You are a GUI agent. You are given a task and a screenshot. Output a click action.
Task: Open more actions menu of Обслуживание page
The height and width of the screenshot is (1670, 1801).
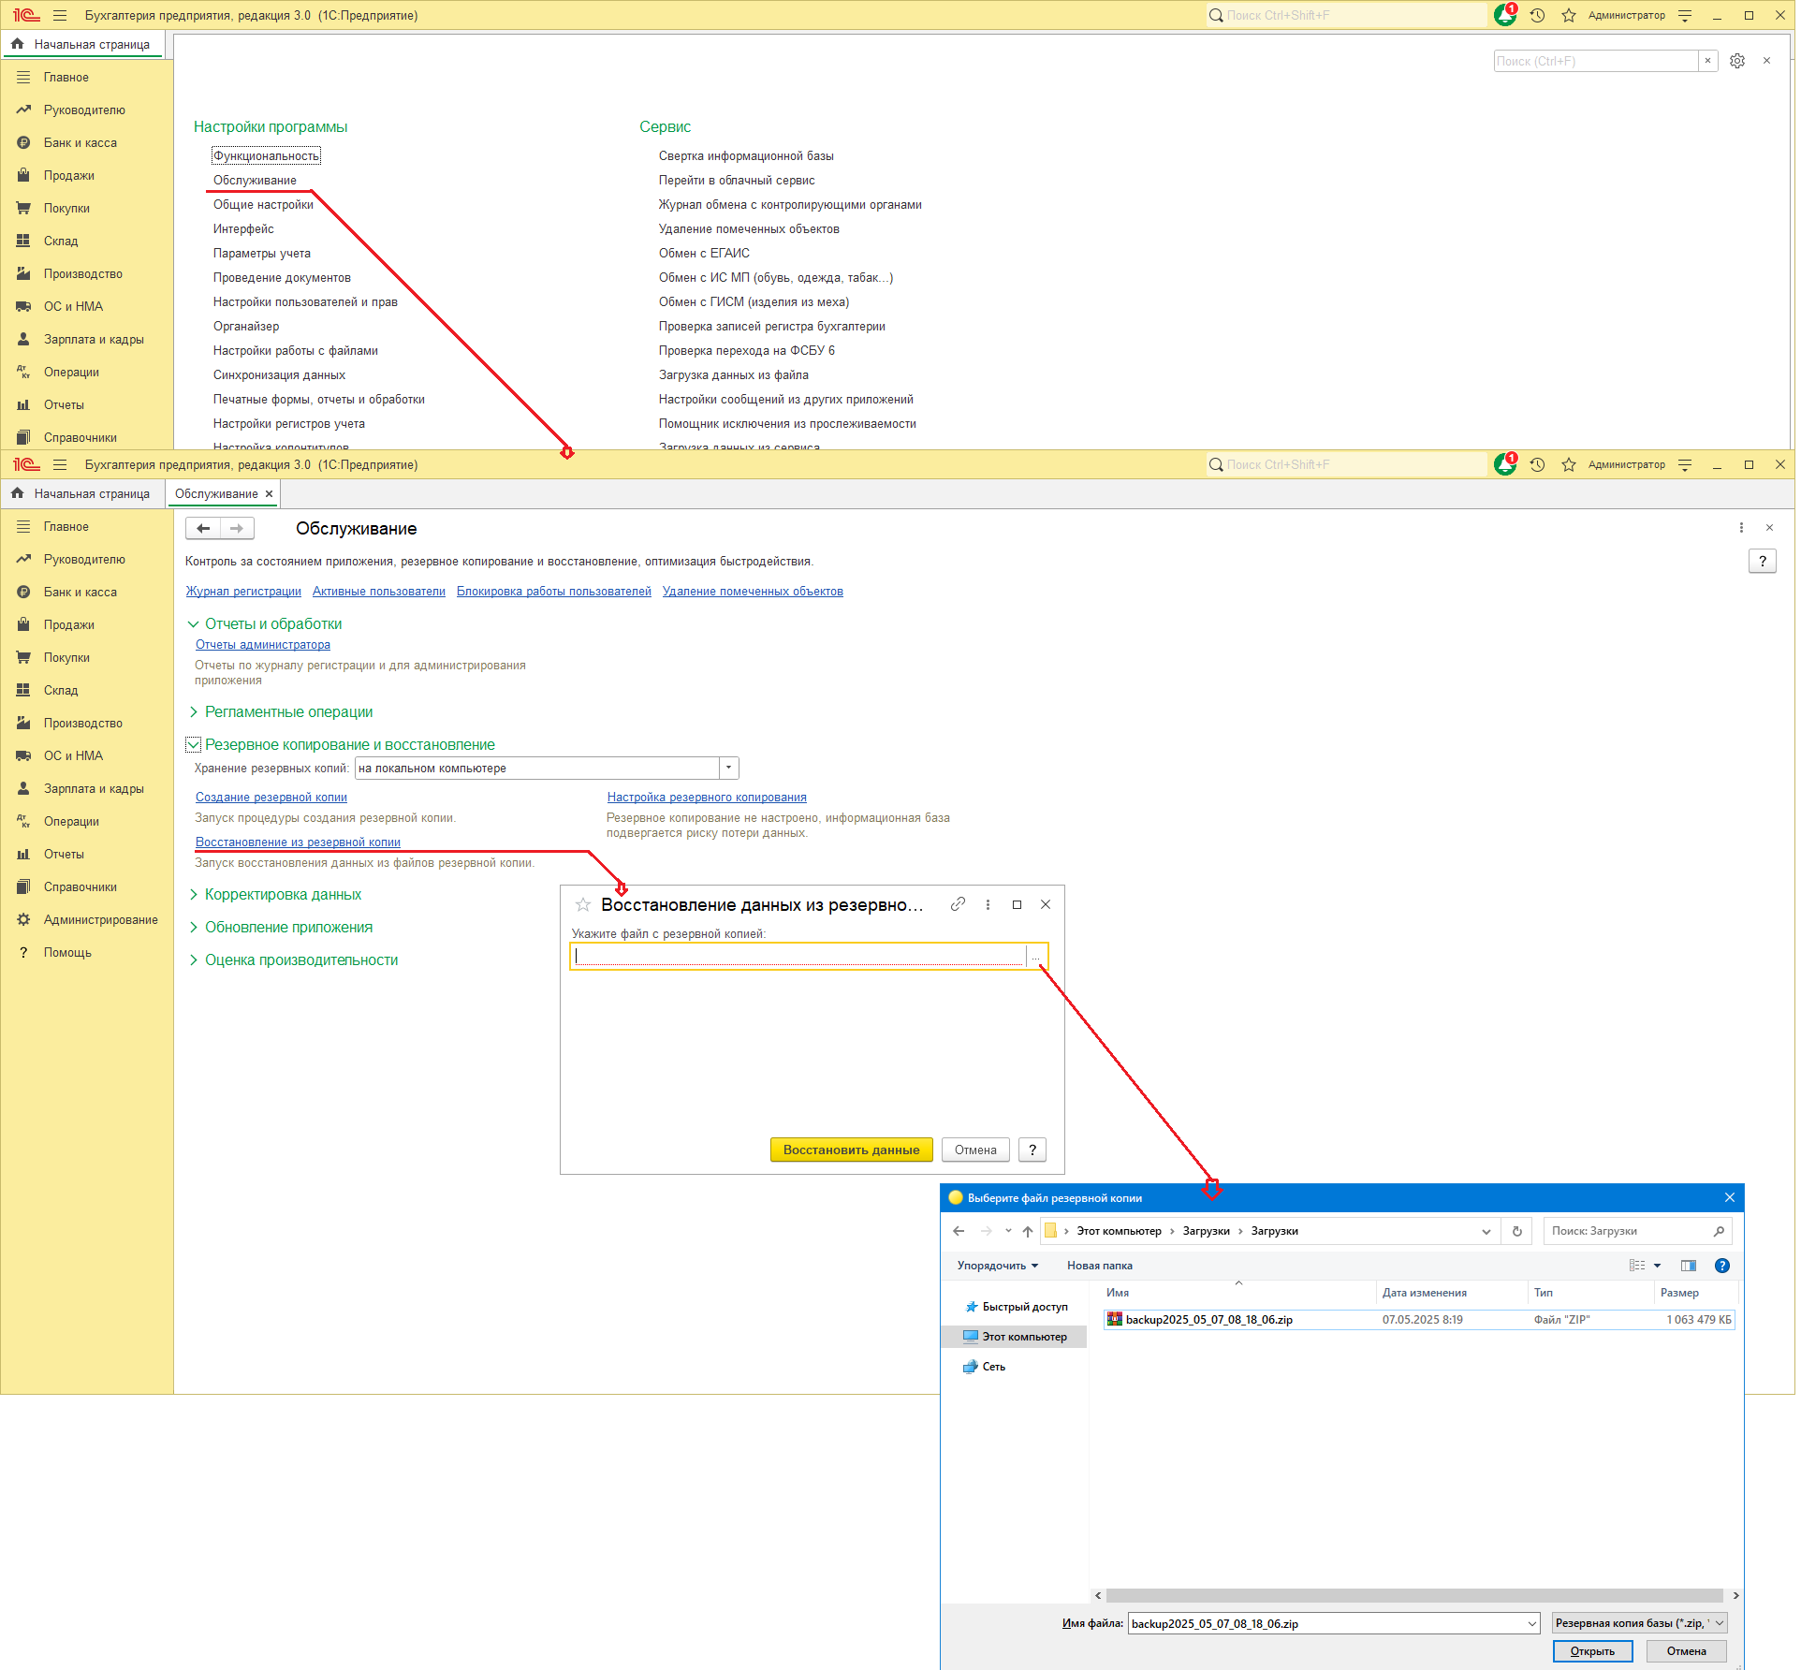tap(1741, 528)
